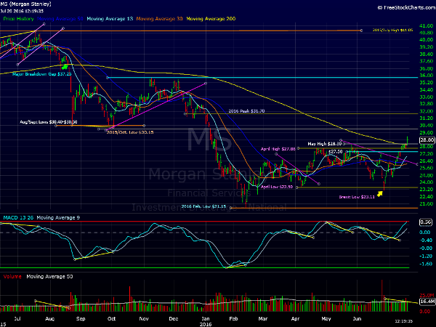Image resolution: width=436 pixels, height=327 pixels.
Task: Click the Jun month label on time axis
Action: coord(357,319)
